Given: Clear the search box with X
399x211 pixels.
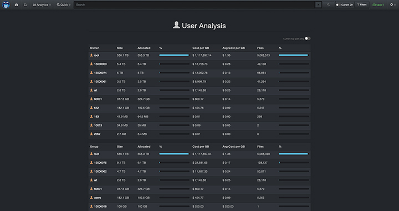Looking at the screenshot, I should [x=318, y=4].
